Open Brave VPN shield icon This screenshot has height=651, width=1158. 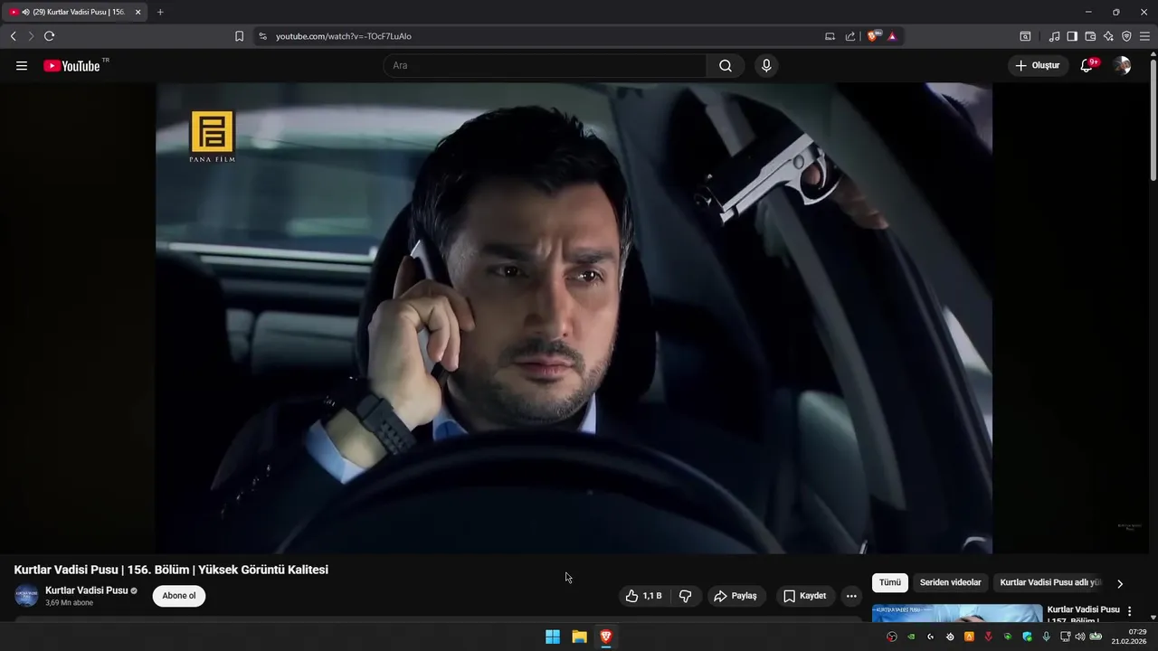[1126, 36]
